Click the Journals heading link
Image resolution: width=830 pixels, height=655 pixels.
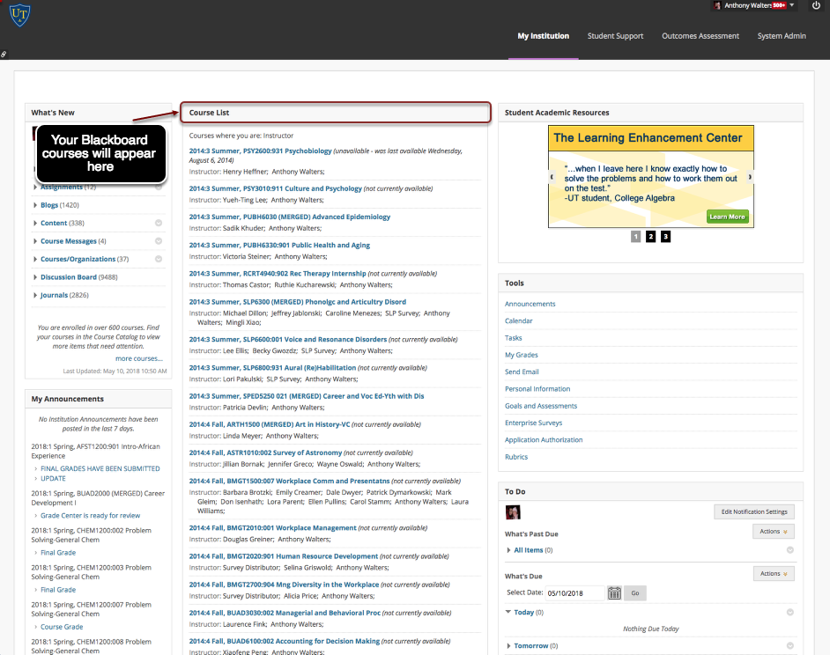pos(54,295)
